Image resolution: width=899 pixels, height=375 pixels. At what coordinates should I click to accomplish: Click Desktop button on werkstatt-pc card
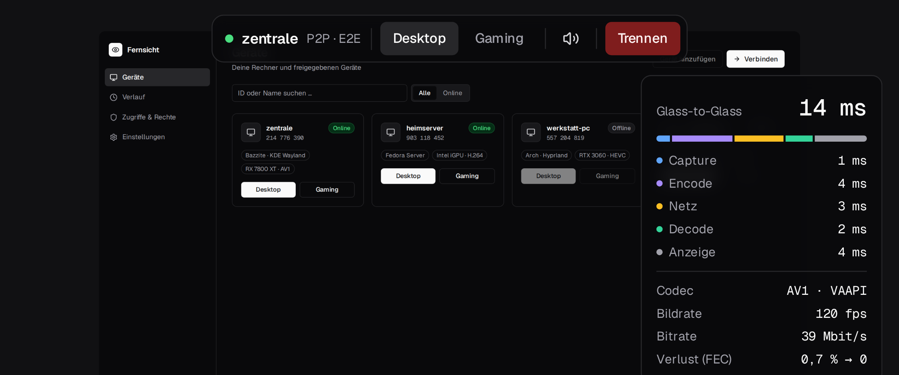pyautogui.click(x=549, y=176)
